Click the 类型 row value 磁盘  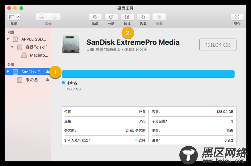[x=230, y=131]
